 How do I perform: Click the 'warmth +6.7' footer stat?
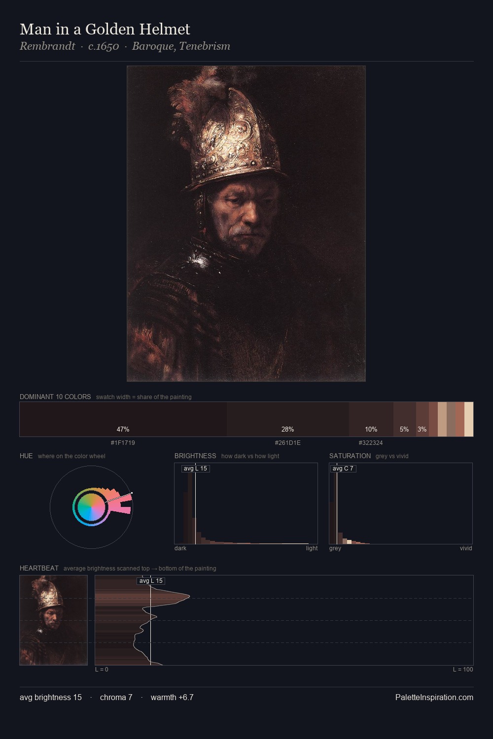click(172, 697)
